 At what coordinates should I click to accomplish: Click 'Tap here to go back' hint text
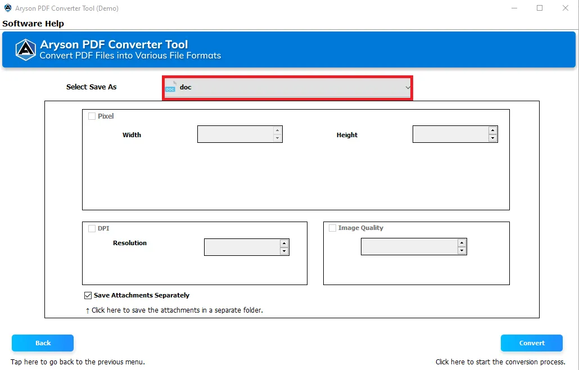[78, 362]
